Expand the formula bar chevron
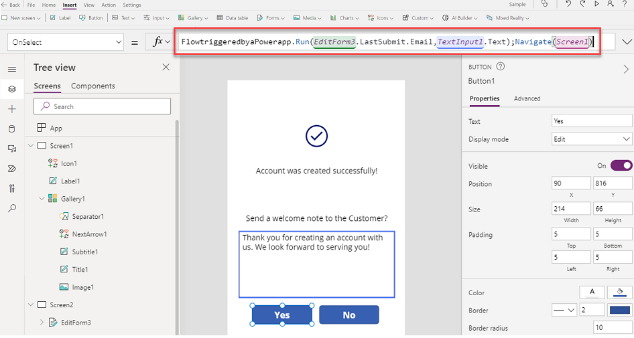The width and height of the screenshot is (634, 338). pyautogui.click(x=627, y=42)
